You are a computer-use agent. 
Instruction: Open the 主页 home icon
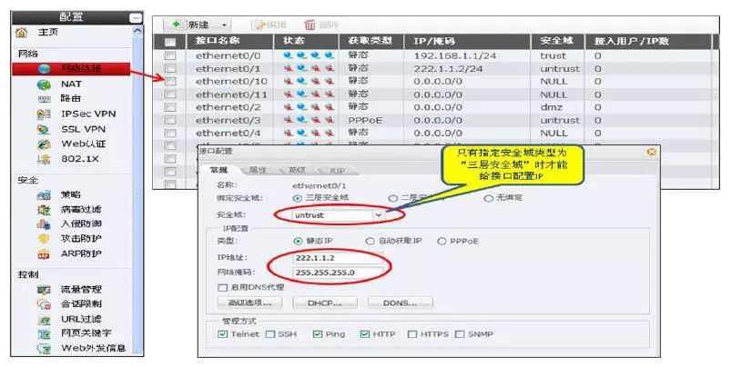[22, 33]
